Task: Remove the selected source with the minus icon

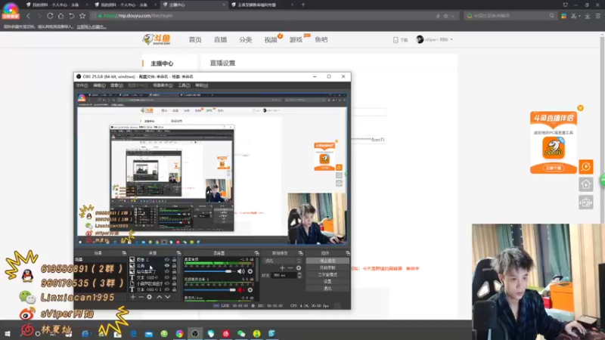Action: (141, 297)
